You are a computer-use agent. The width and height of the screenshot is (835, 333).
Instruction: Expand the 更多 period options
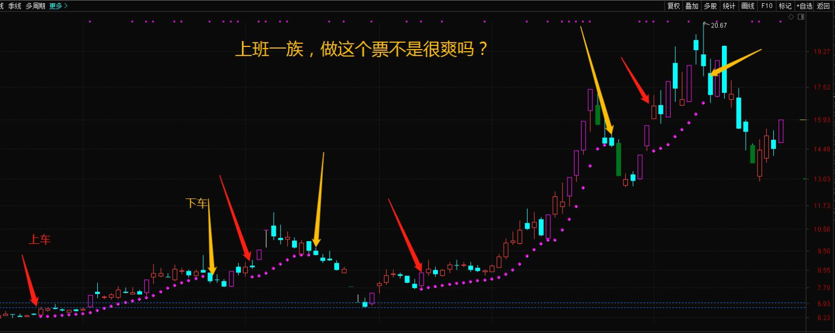pyautogui.click(x=58, y=6)
